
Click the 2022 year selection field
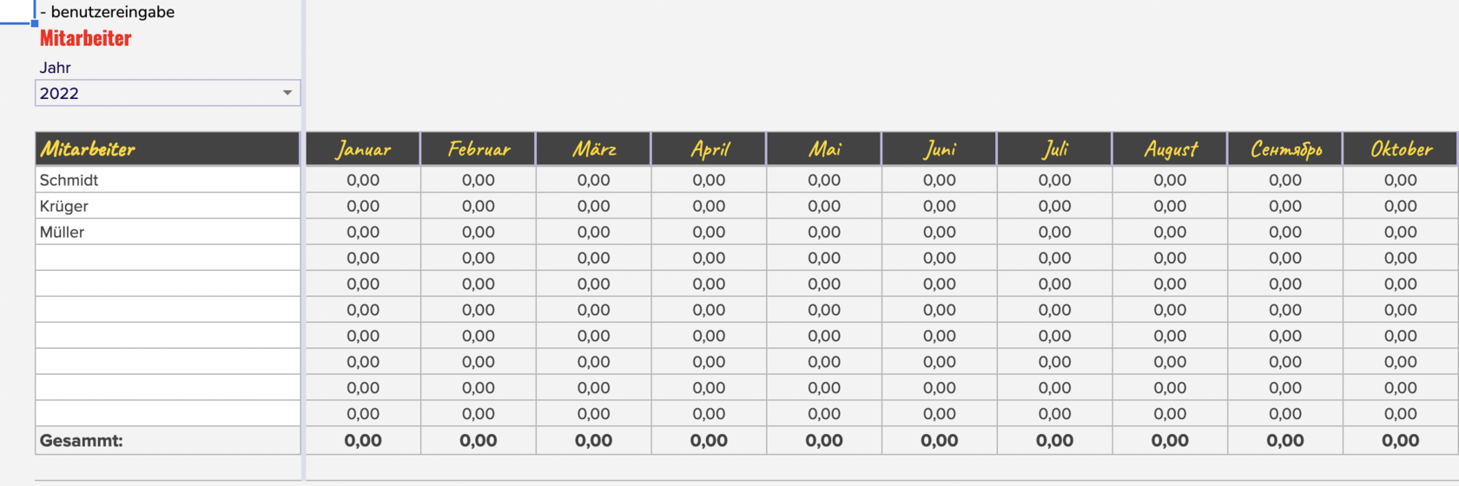pos(156,93)
